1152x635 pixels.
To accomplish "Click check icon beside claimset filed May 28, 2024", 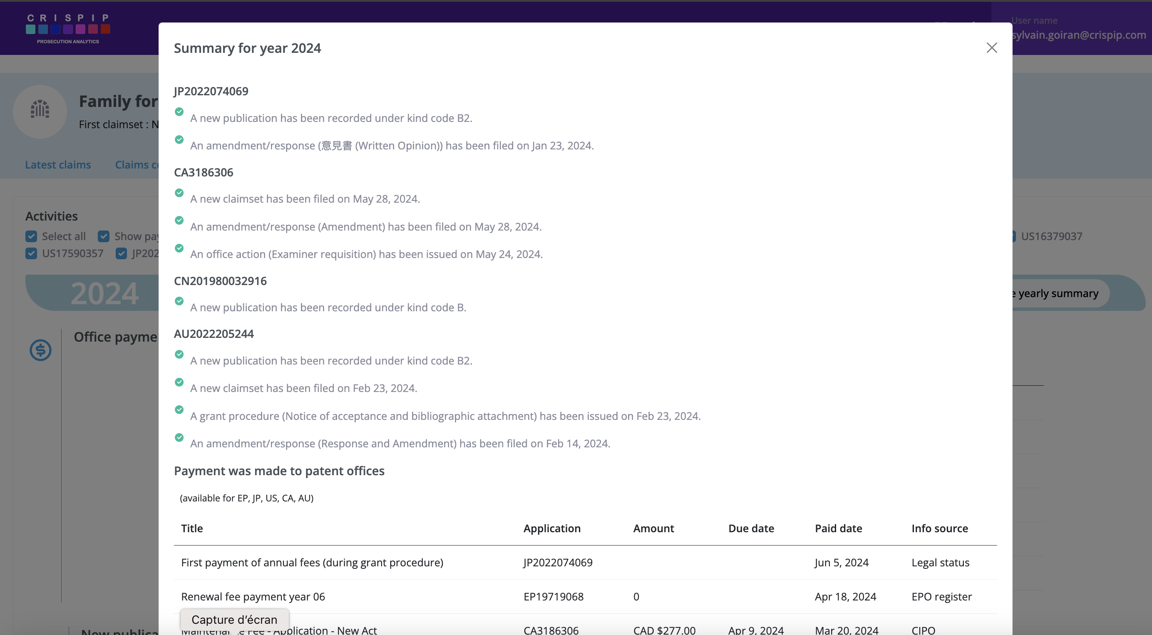I will 179,193.
